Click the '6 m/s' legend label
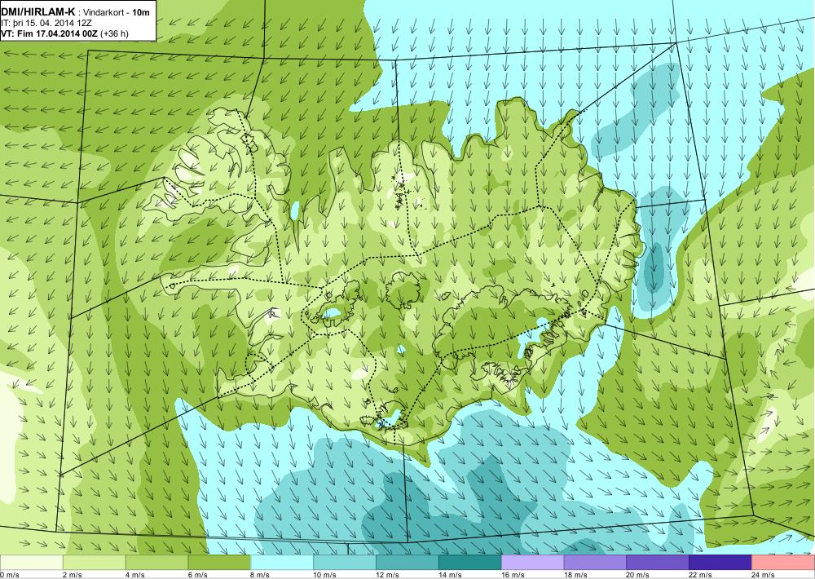This screenshot has height=579, width=815. pos(198,575)
